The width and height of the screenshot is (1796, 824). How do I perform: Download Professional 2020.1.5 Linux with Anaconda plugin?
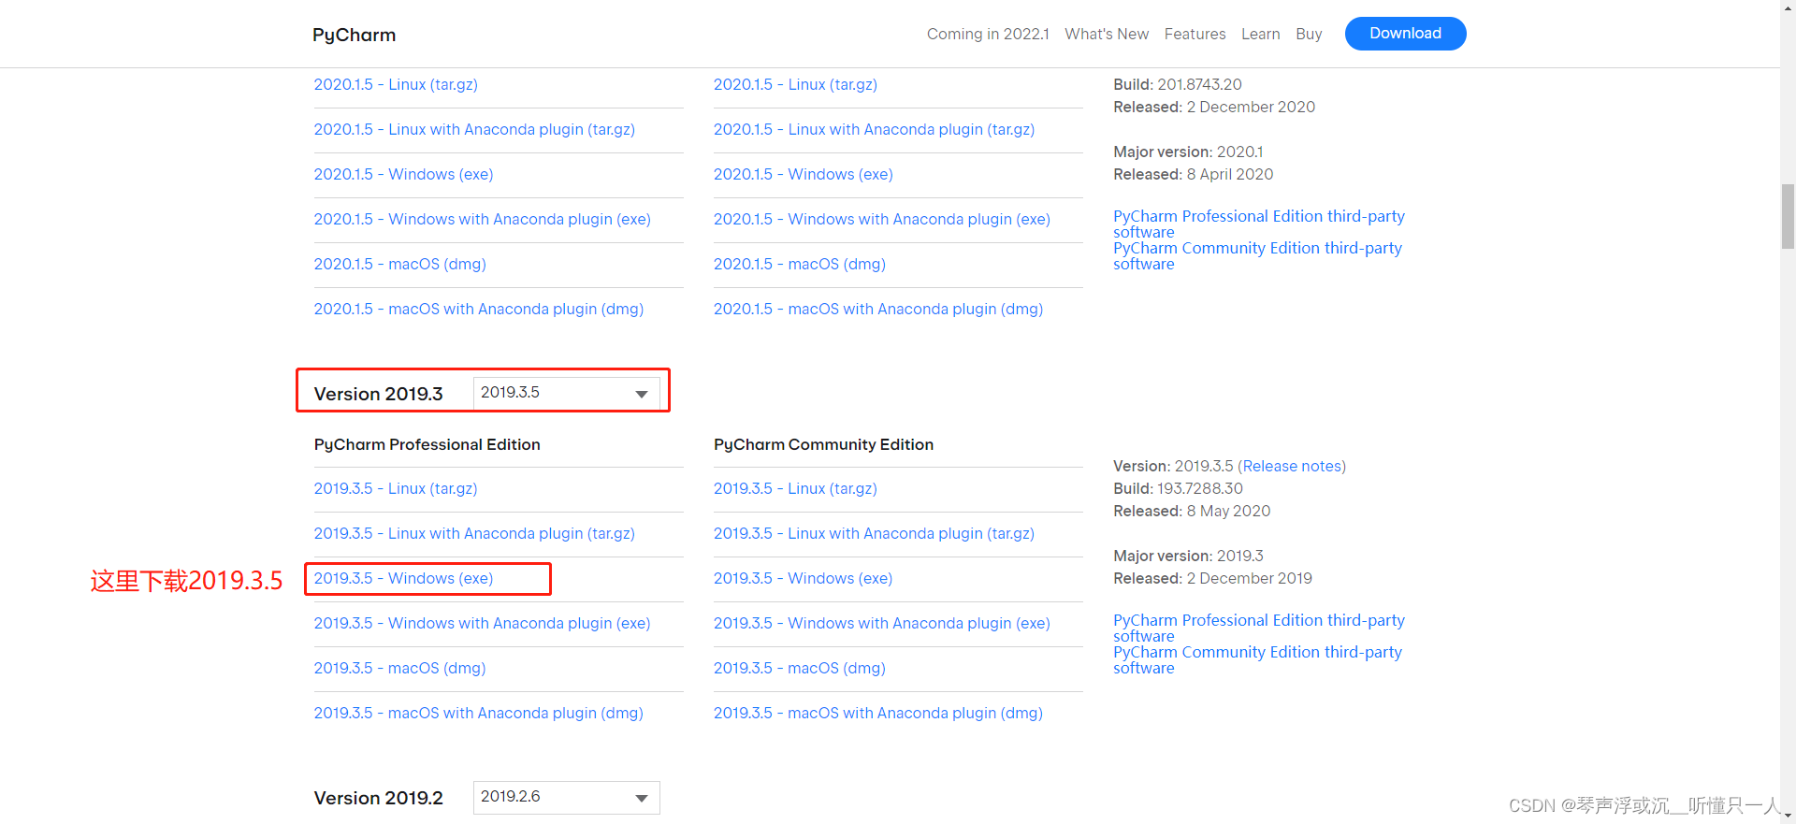[x=474, y=129]
